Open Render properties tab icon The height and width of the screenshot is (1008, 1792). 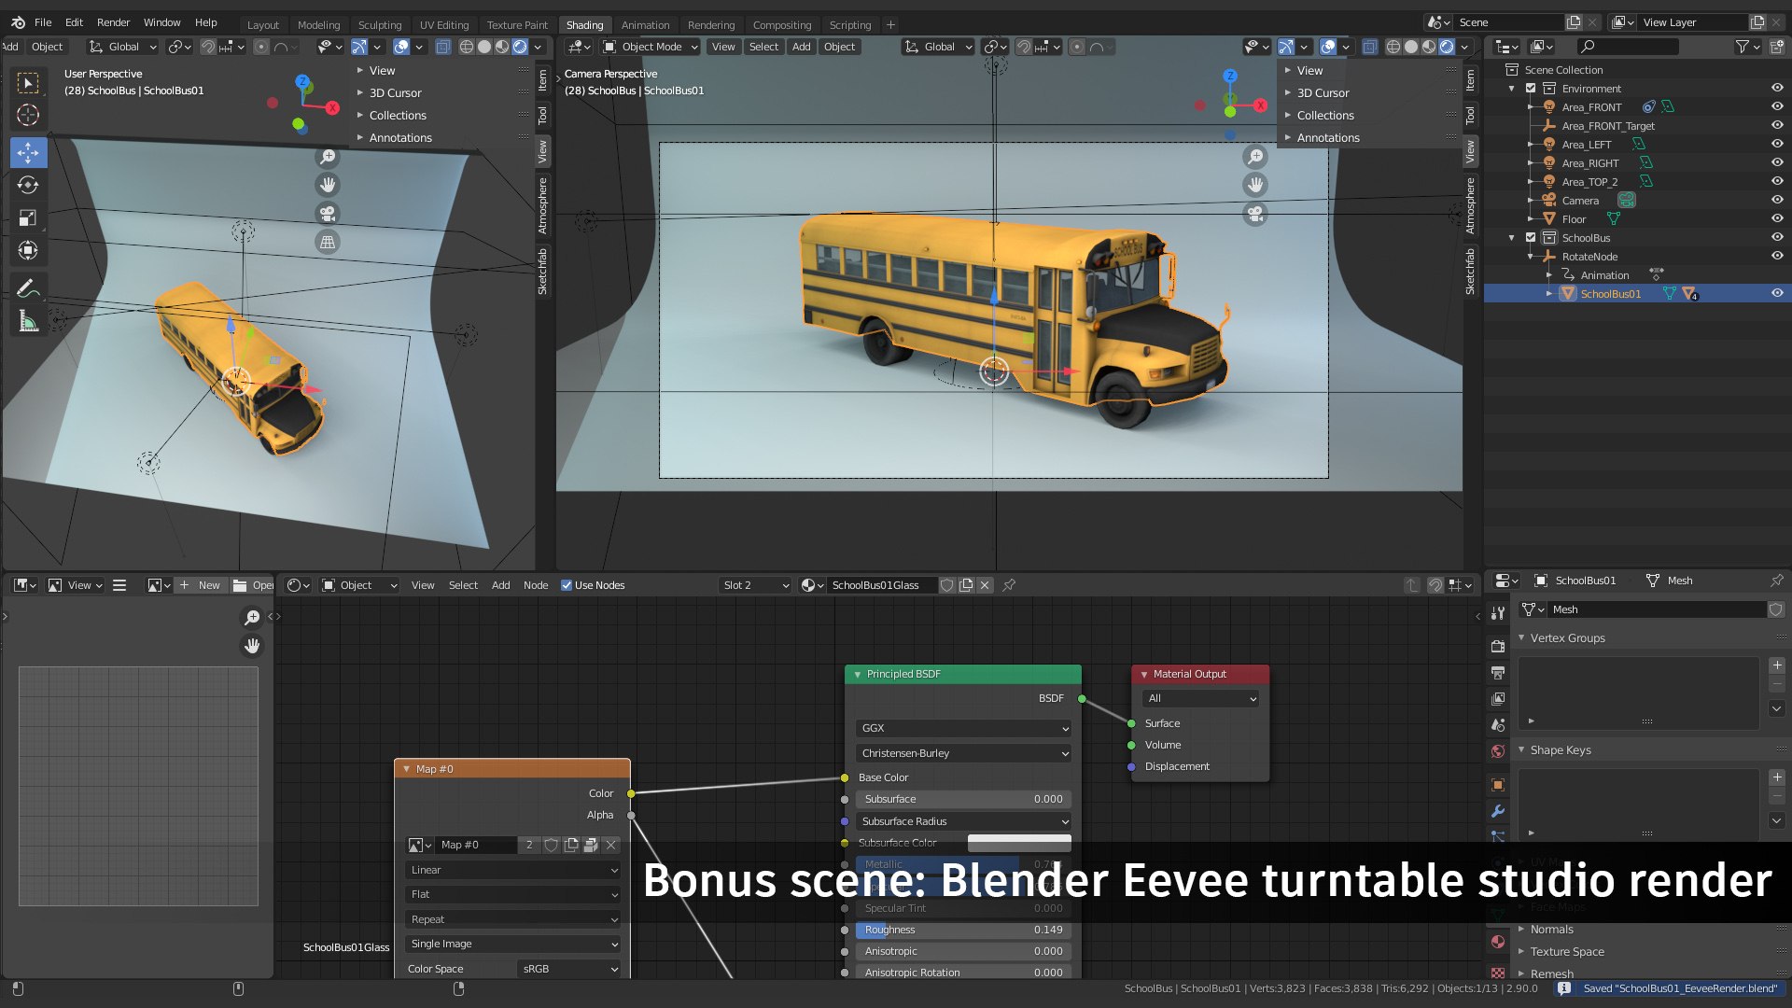(x=1498, y=646)
